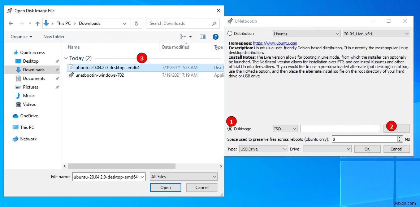The height and width of the screenshot is (207, 420).
Task: Sort by the Name column header
Action: tap(74, 47)
